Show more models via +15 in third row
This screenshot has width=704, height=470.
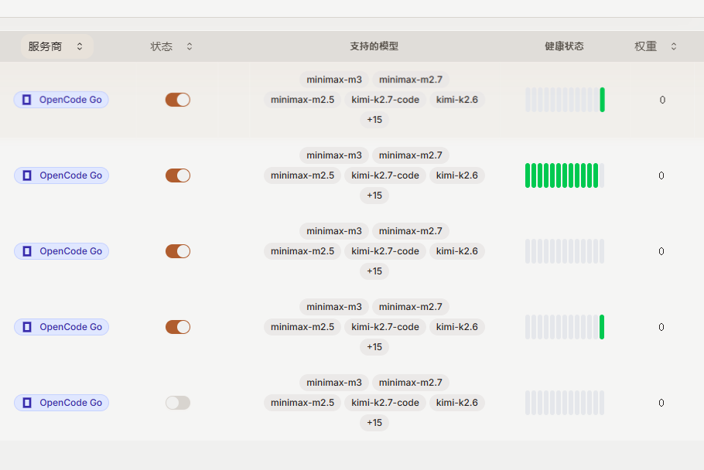click(x=374, y=271)
